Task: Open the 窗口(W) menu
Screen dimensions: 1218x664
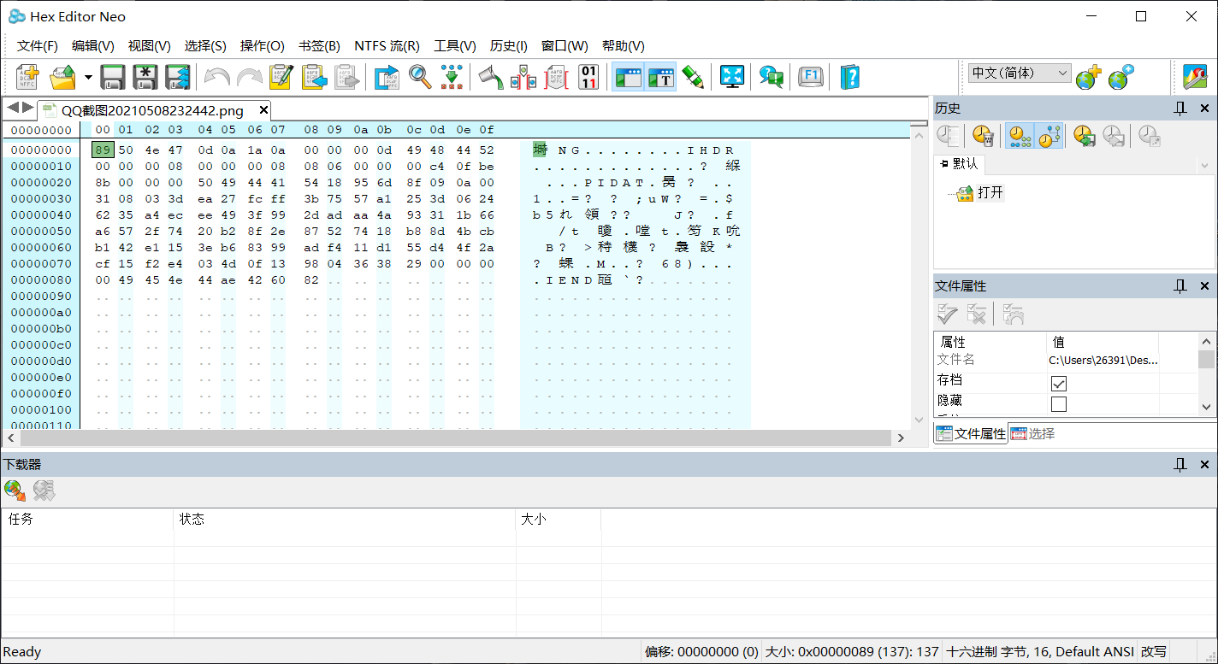Action: pyautogui.click(x=565, y=46)
